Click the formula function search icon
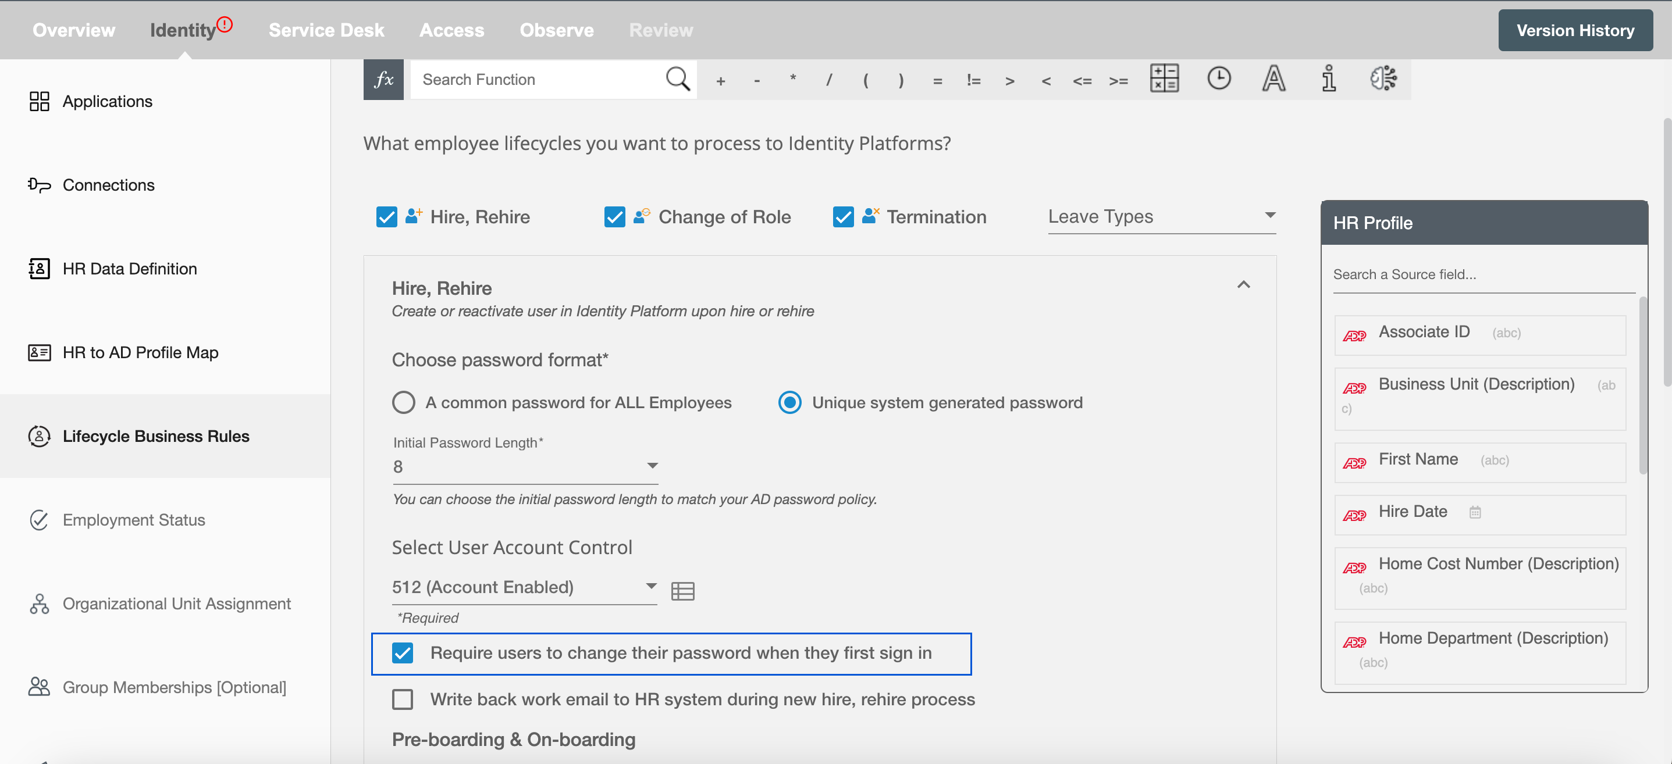This screenshot has height=764, width=1672. tap(680, 79)
